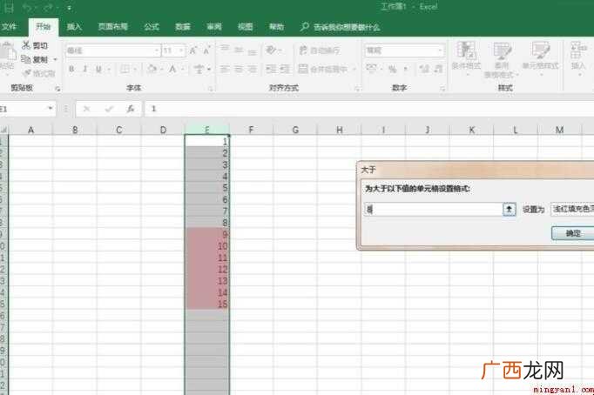Switch to the Insert (插入) ribbon tab
Screen dimensions: 594x395
click(74, 26)
